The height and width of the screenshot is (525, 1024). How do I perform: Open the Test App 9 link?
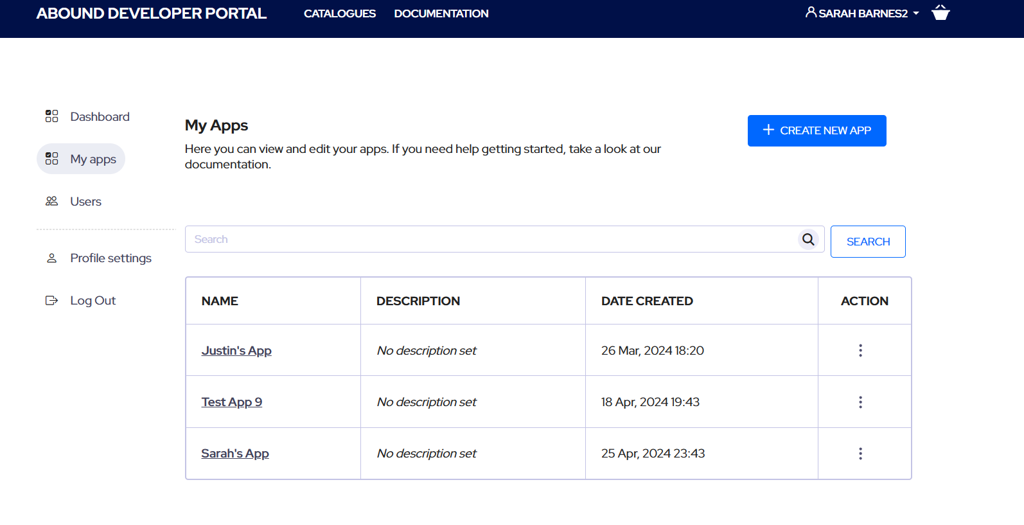point(231,402)
